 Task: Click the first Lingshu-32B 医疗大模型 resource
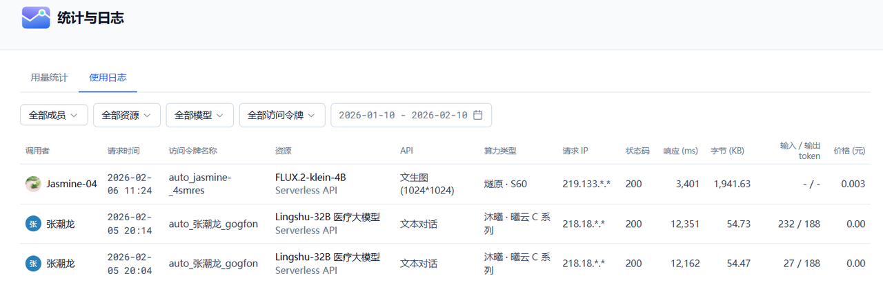point(328,217)
